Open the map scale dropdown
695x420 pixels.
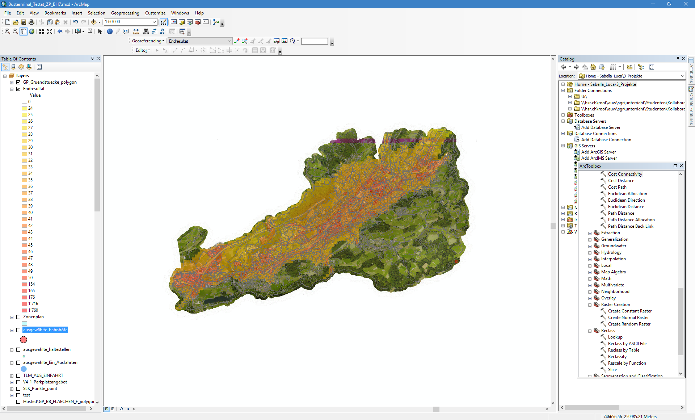point(154,22)
